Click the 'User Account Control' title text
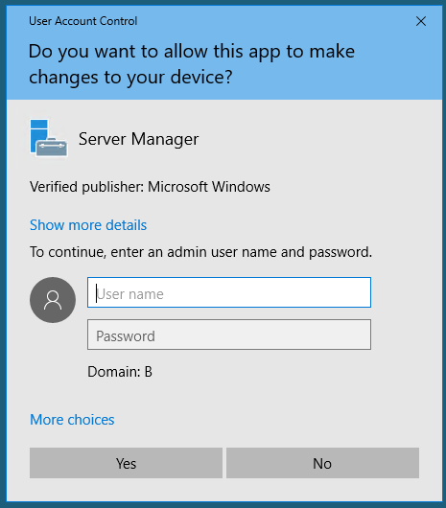Viewport: 446px width, 508px height. tap(83, 21)
